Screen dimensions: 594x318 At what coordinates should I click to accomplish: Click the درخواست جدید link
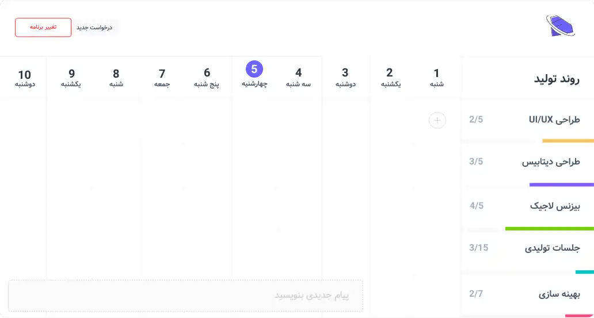(x=94, y=28)
